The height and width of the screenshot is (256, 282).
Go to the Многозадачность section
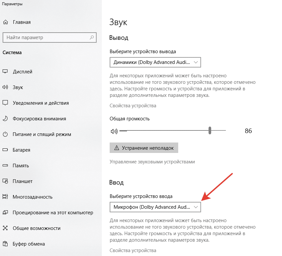click(x=33, y=197)
